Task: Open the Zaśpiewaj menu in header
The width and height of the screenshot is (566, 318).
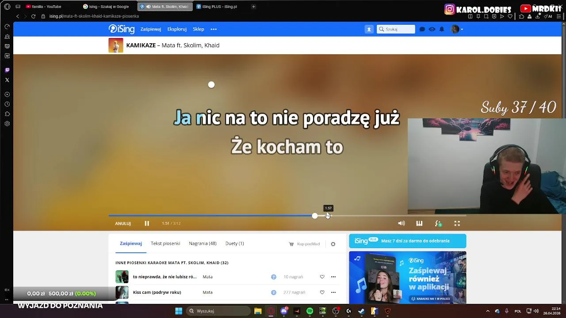Action: 151,29
